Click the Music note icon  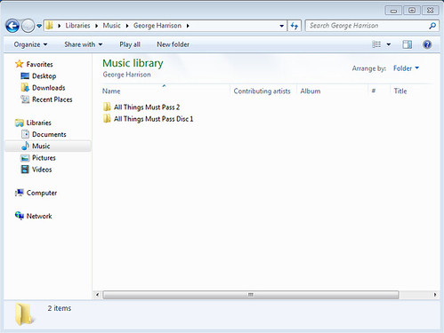(25, 146)
